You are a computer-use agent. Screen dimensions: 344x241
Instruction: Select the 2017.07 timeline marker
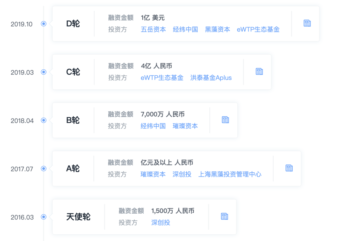coord(44,169)
